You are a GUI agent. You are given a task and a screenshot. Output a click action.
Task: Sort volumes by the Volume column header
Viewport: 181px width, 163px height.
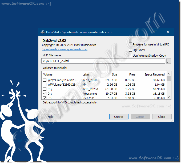click(x=61, y=74)
